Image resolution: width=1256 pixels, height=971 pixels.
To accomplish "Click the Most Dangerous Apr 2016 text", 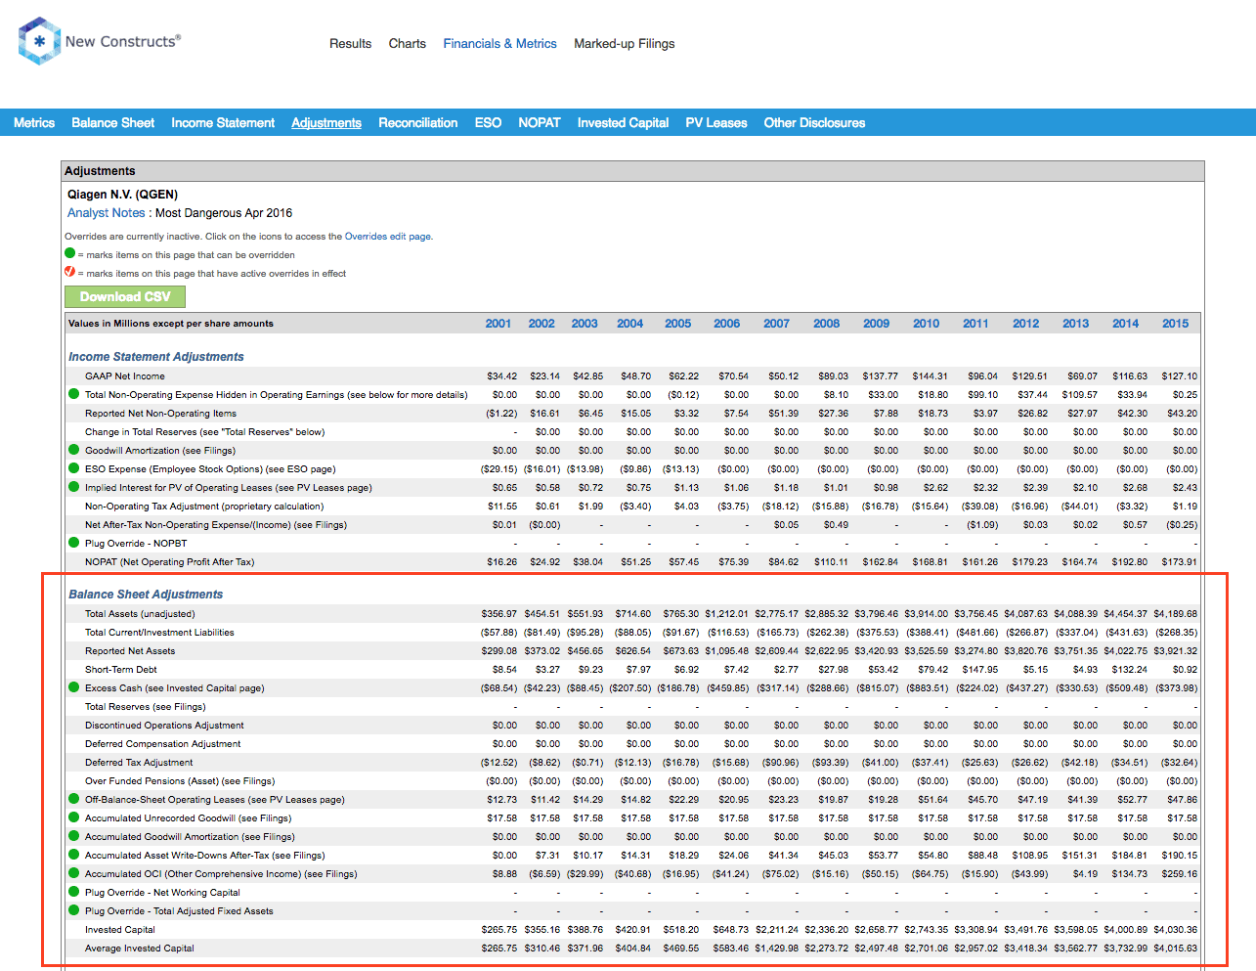I will tap(224, 213).
